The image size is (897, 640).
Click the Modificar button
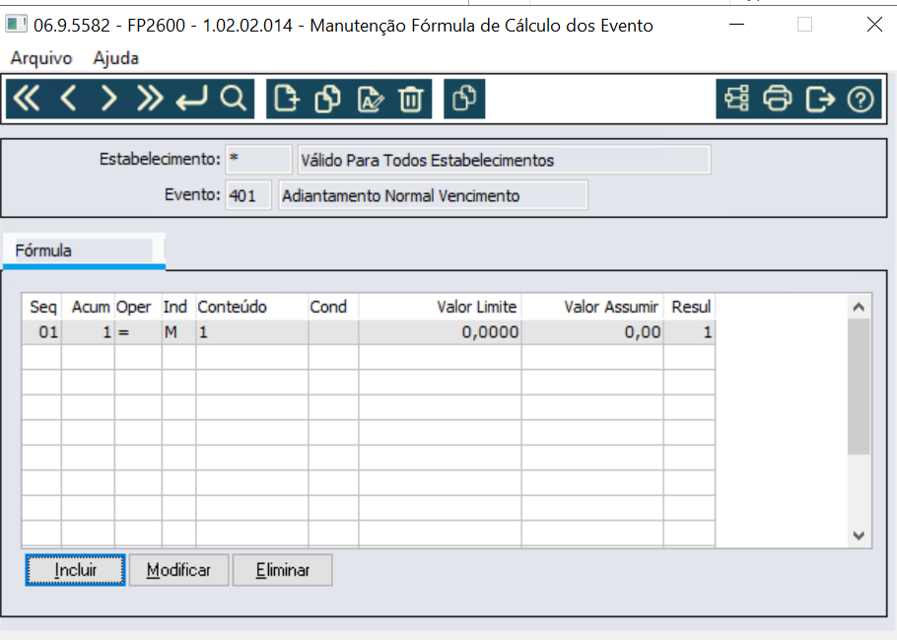click(178, 570)
